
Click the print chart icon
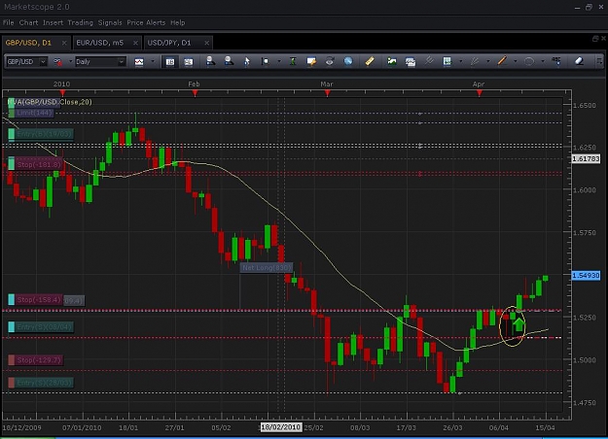click(x=411, y=61)
